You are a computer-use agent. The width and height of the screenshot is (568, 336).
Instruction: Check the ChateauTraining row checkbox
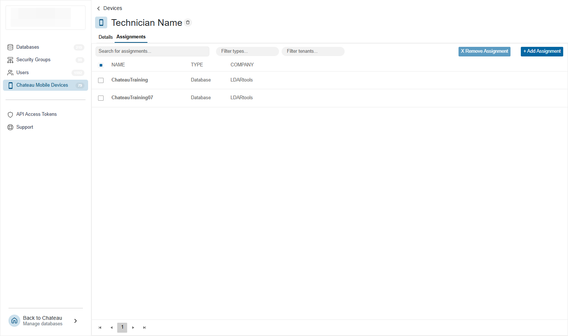click(x=101, y=80)
